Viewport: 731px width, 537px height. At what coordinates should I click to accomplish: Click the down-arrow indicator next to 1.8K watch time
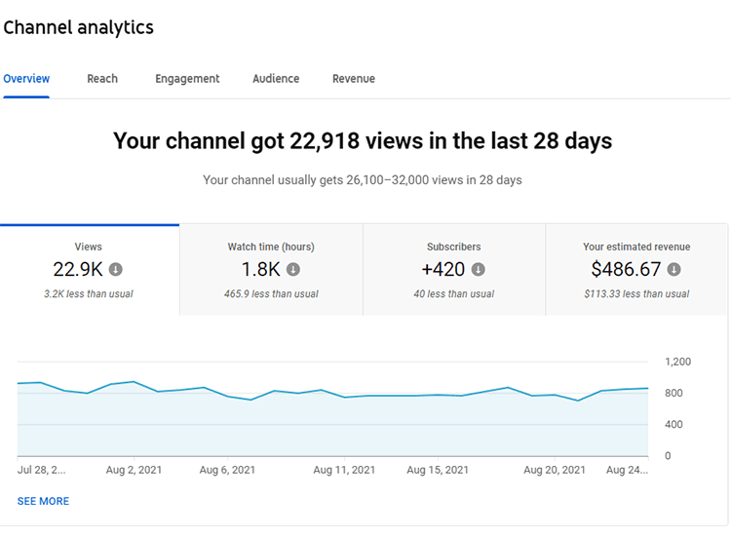(292, 270)
